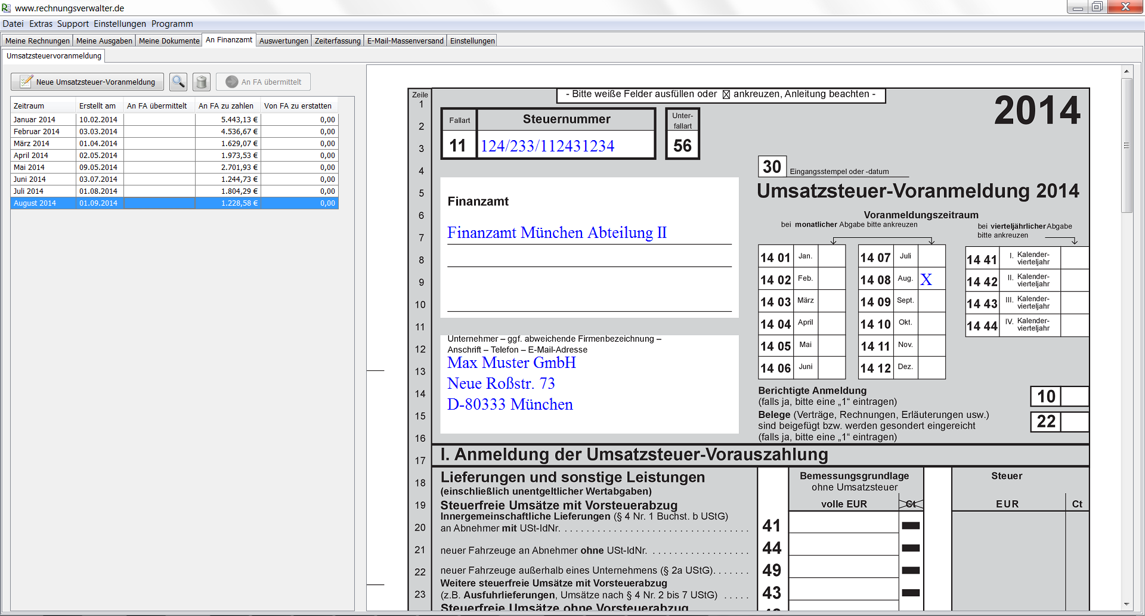Open the Auswertungen tab

tap(283, 41)
